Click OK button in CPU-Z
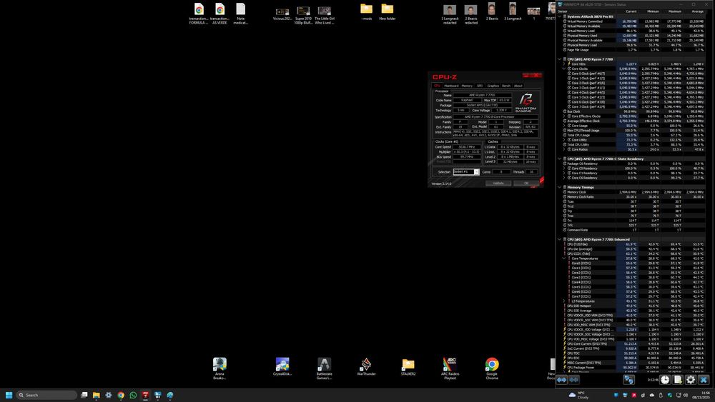 point(526,184)
